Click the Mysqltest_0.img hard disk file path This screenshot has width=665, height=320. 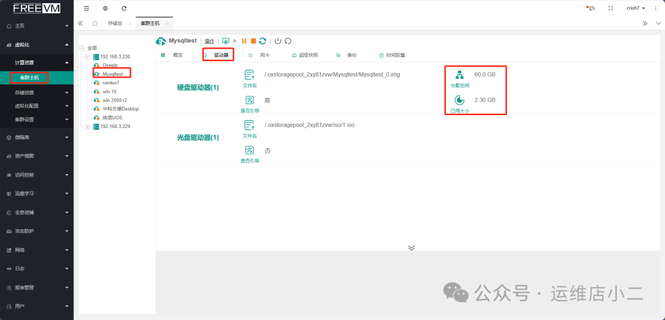pos(332,74)
